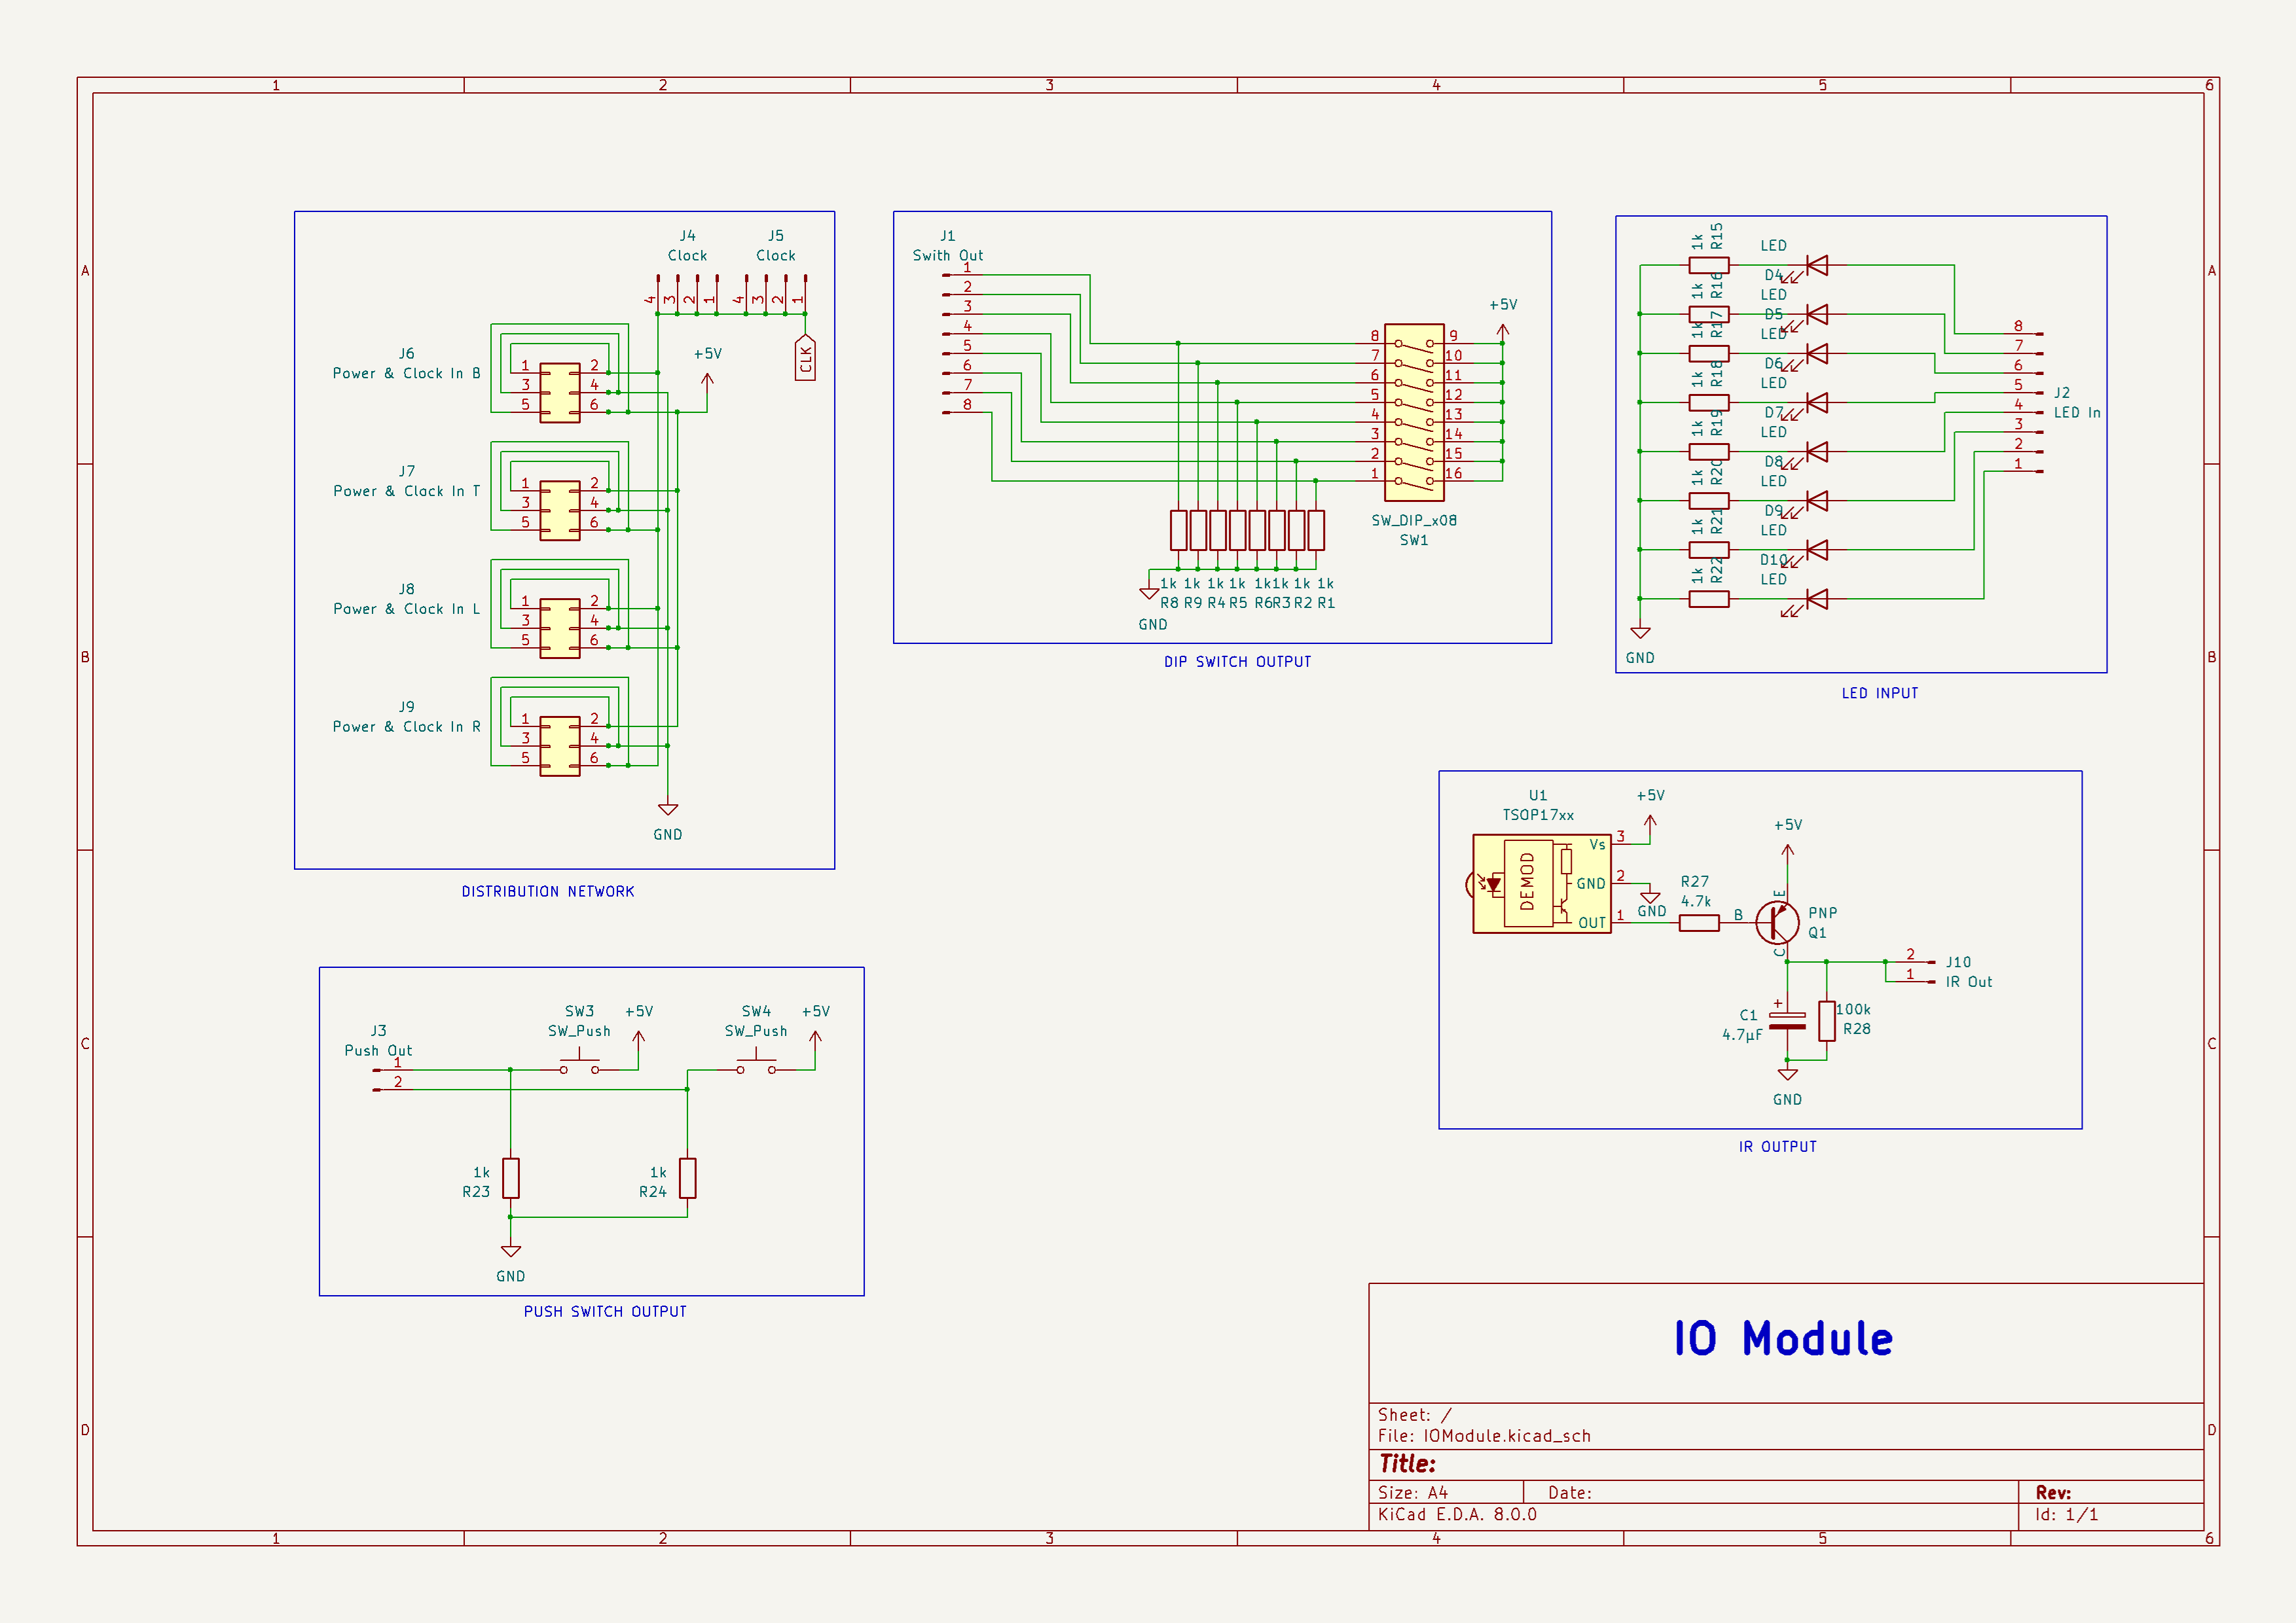Click the LED INPUT caption
Image resolution: width=2296 pixels, height=1623 pixels.
click(1880, 692)
